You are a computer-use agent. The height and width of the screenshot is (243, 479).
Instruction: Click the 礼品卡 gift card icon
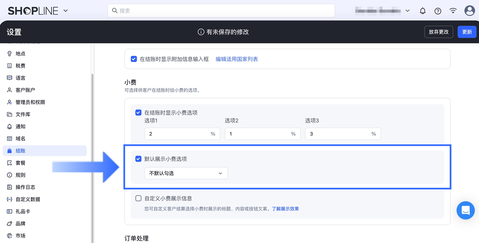(10, 211)
